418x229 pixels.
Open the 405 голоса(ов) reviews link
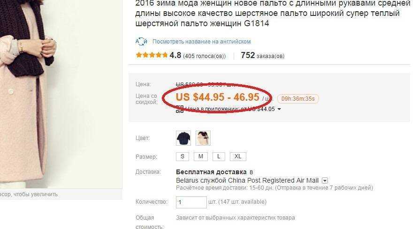205,56
